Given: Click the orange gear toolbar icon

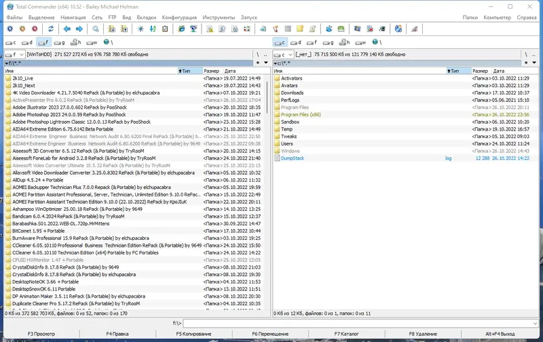Looking at the screenshot, I should [x=22, y=29].
